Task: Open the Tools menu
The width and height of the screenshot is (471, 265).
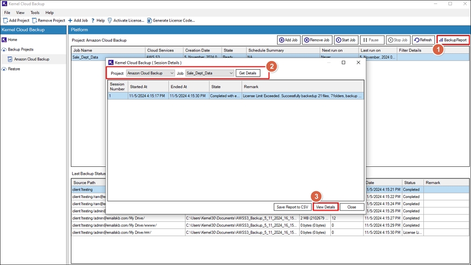Action: pos(35,13)
